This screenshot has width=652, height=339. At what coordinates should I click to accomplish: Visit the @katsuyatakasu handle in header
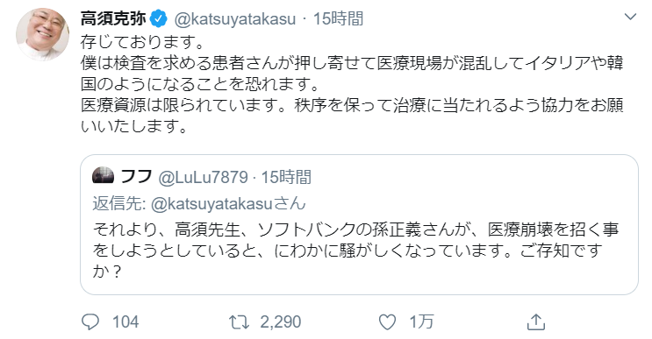pos(234,19)
